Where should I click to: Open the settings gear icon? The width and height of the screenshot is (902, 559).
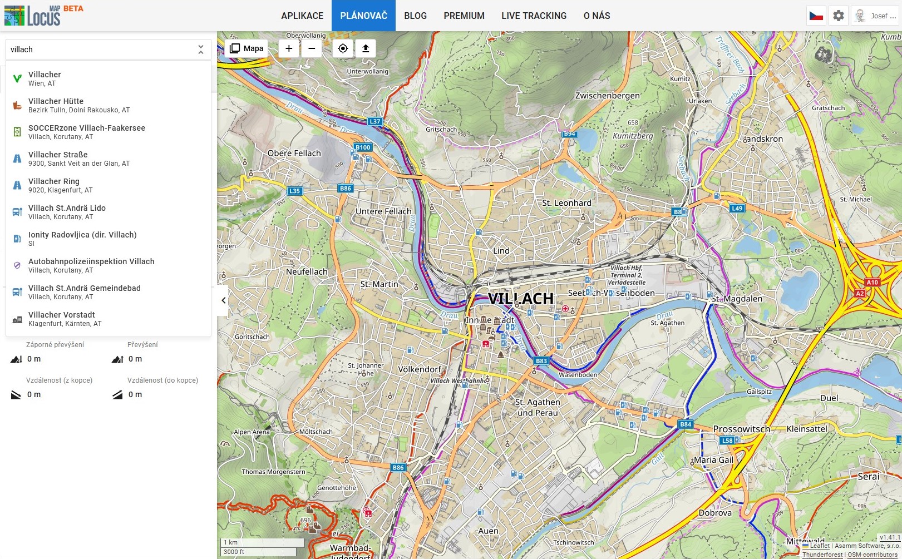pyautogui.click(x=839, y=16)
